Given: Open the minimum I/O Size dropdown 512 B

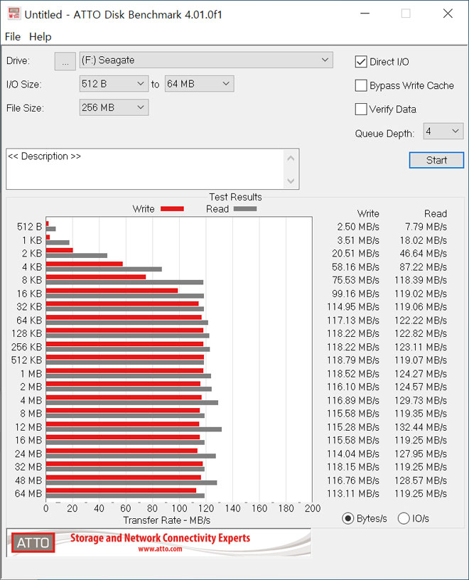Looking at the screenshot, I should (x=114, y=84).
